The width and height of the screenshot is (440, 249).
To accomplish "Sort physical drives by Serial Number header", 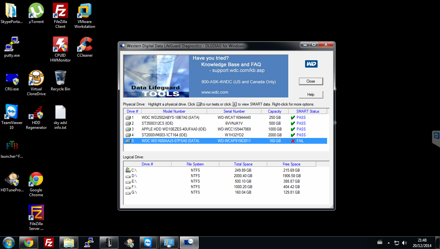I will click(x=234, y=111).
